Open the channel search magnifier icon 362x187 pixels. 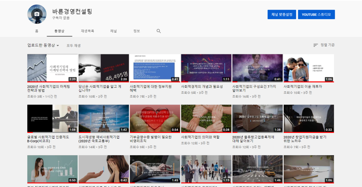[x=159, y=31]
